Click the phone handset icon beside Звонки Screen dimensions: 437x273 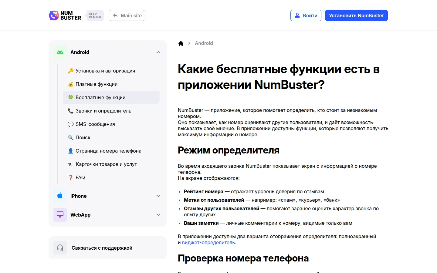pos(71,111)
